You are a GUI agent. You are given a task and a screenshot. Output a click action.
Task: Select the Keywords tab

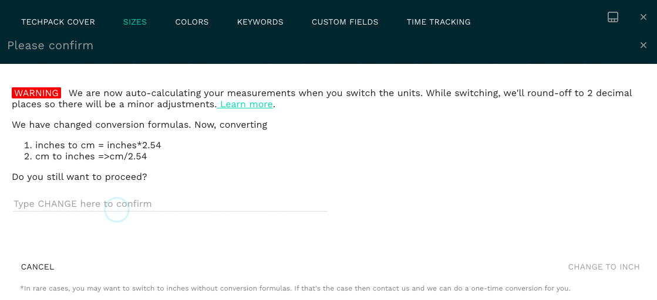pyautogui.click(x=260, y=22)
